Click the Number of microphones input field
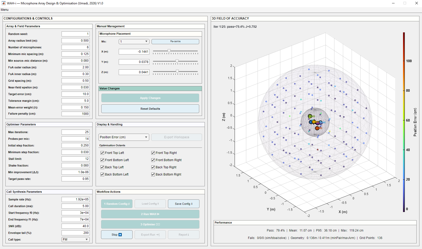This screenshot has height=249, width=422. 75,47
